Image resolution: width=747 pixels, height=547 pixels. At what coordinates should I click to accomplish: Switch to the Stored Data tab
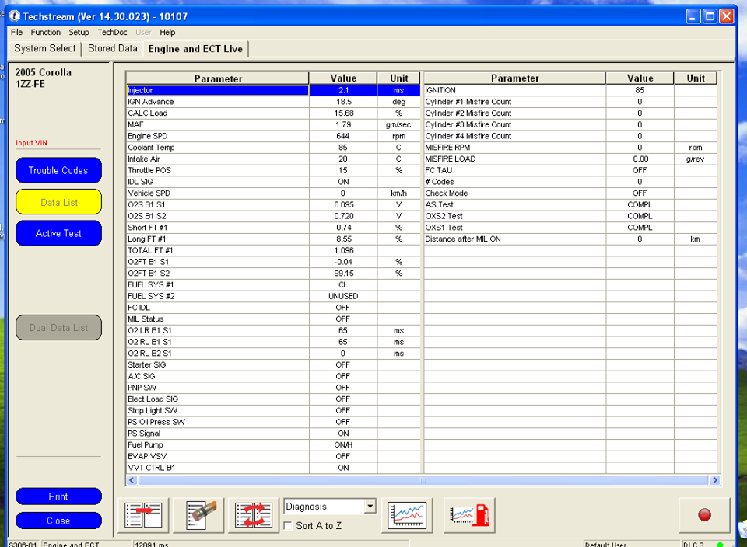click(112, 48)
